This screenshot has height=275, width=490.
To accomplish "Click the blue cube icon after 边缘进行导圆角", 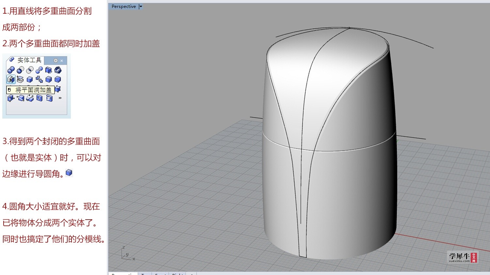I will (69, 173).
